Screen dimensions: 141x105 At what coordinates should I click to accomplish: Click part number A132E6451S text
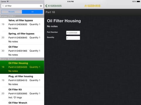pyautogui.click(x=21, y=80)
